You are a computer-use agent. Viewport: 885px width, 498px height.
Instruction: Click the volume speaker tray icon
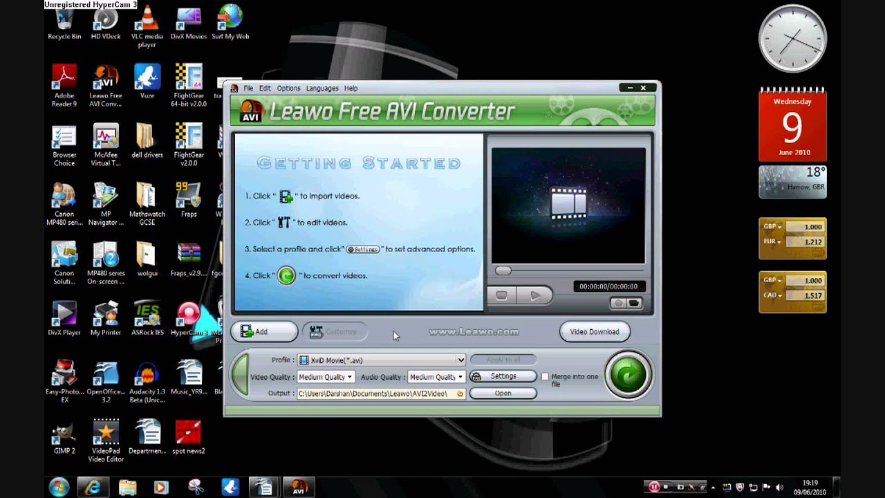[779, 487]
